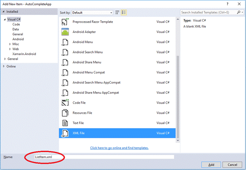246x170 pixels.
Task: Open the Sort by Default dropdown
Action: coord(92,13)
